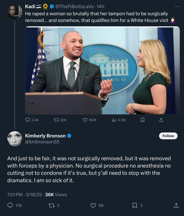This screenshot has height=216, width=184.
Task: Like Kimberly Bronson's tweet
Action: [93, 205]
